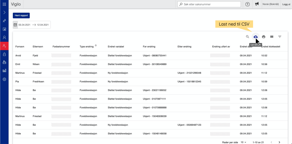This screenshot has width=292, height=144.
Task: Click Ukjent - 15018812345 cell
Action: tap(189, 82)
